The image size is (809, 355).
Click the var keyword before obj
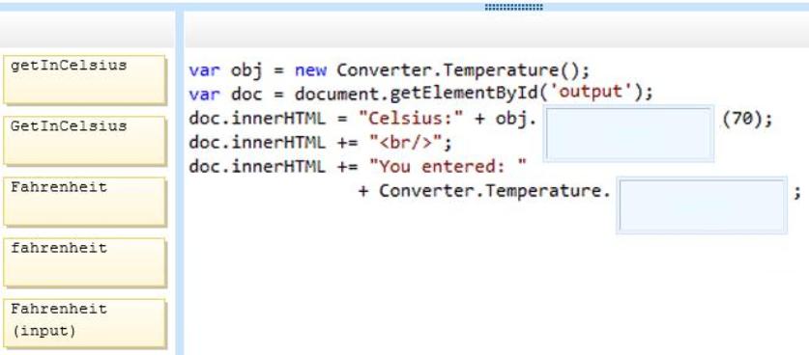[x=204, y=70]
